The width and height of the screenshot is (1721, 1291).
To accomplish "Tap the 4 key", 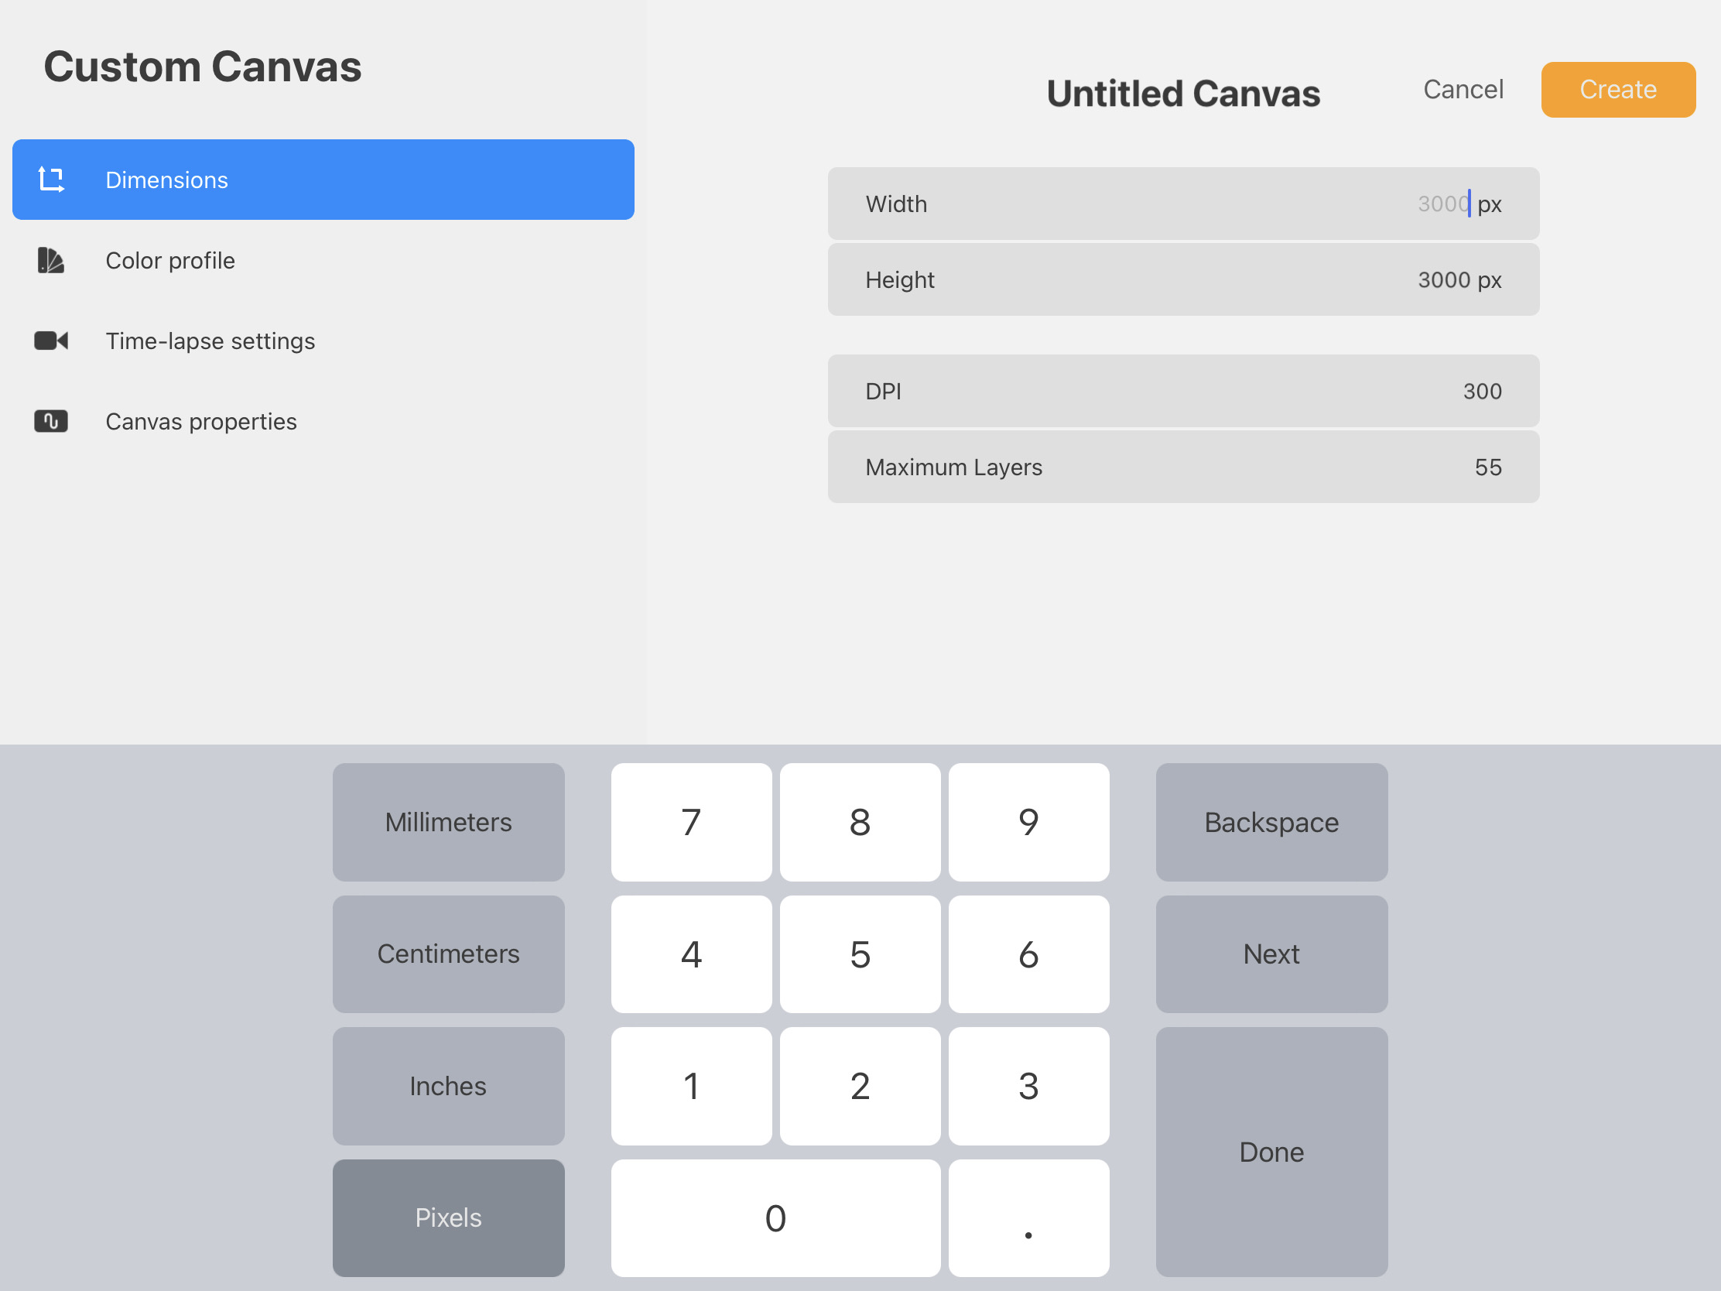I will (x=691, y=954).
